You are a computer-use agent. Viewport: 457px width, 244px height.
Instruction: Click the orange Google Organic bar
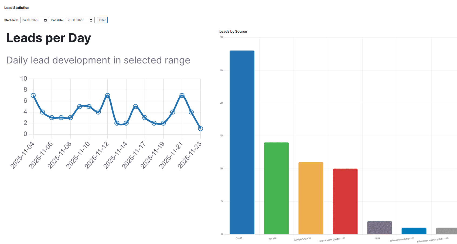(x=311, y=198)
